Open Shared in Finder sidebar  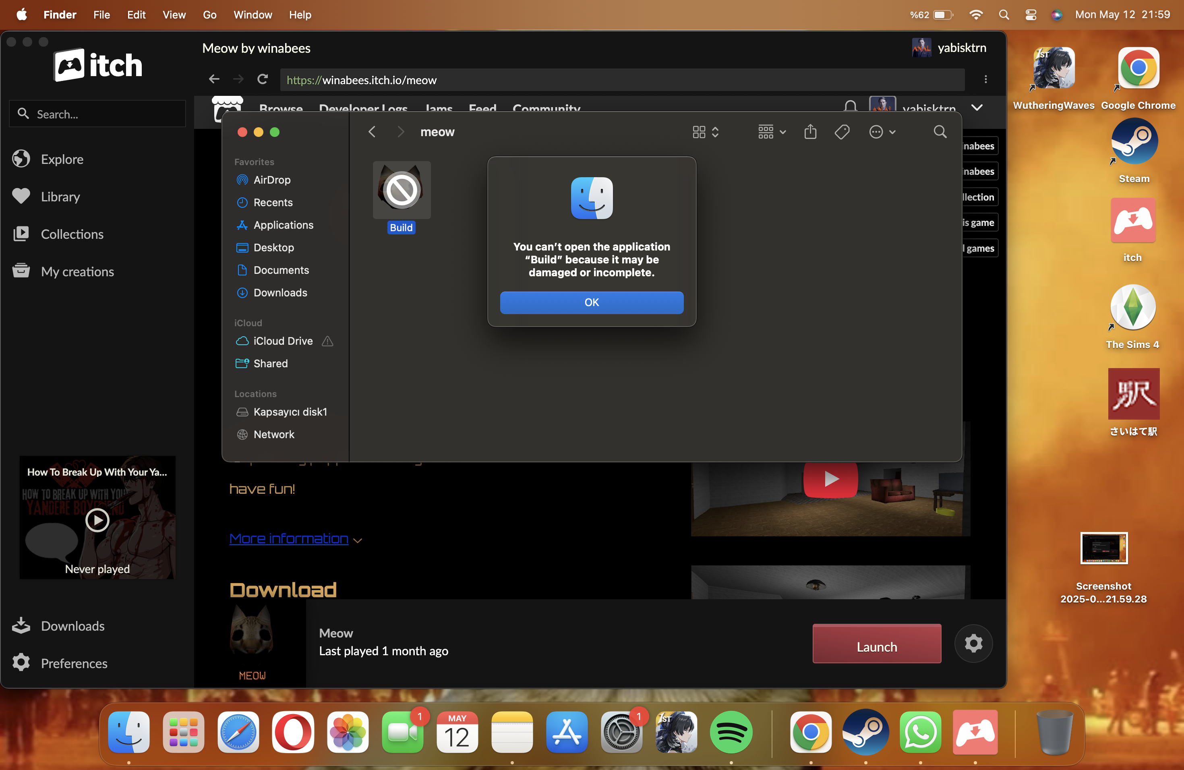coord(270,364)
